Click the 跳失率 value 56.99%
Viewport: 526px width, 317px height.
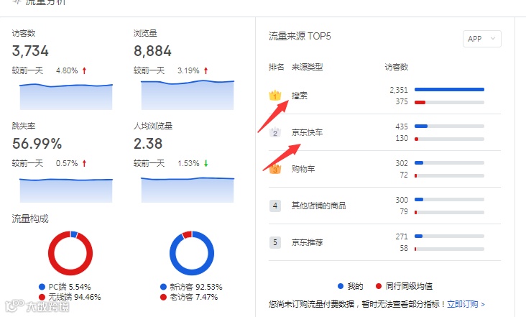click(37, 144)
